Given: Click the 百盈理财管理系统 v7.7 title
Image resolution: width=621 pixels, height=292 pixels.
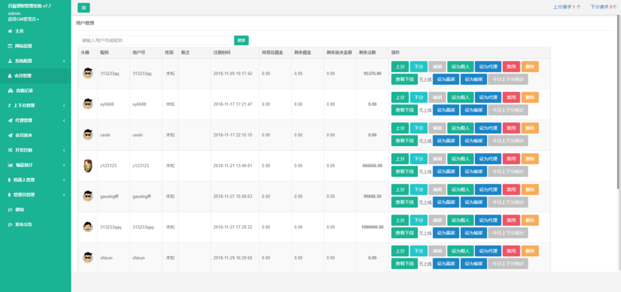Looking at the screenshot, I should click(x=29, y=6).
